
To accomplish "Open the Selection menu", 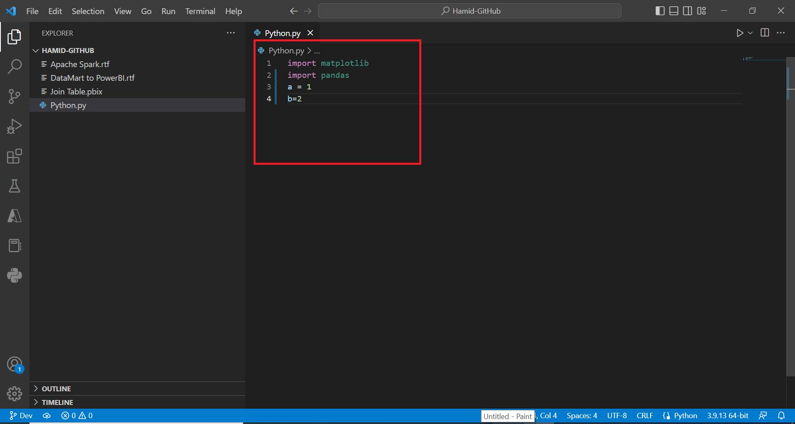I will click(88, 11).
